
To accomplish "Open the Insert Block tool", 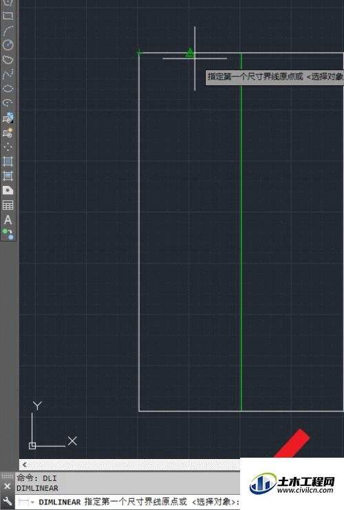I will pos(8,118).
